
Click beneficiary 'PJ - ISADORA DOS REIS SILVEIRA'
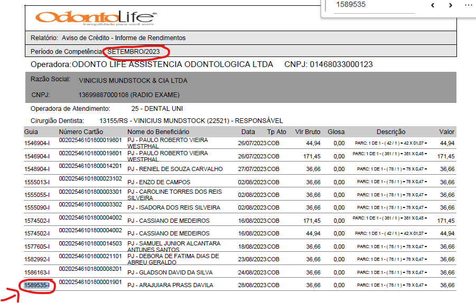coord(174,208)
